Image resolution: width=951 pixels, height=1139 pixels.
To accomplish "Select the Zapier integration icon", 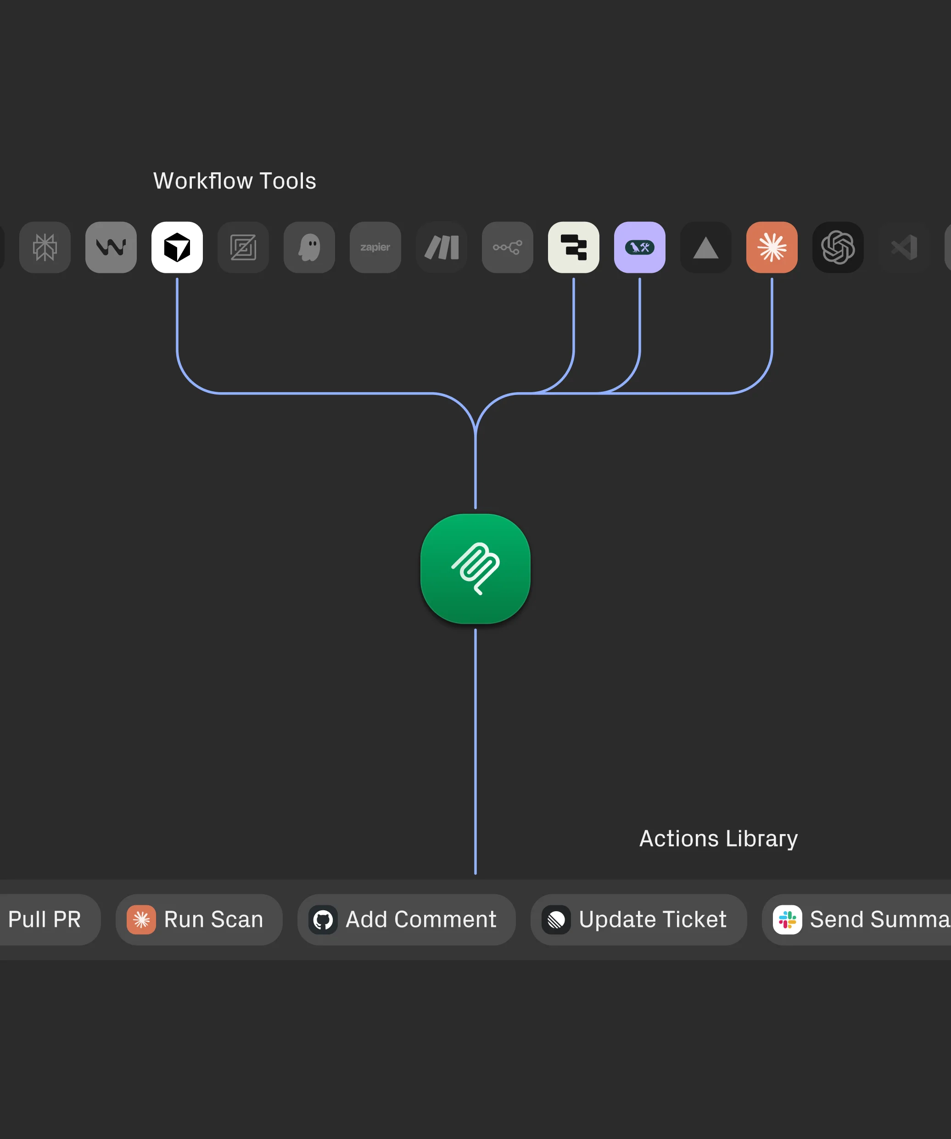I will (375, 248).
